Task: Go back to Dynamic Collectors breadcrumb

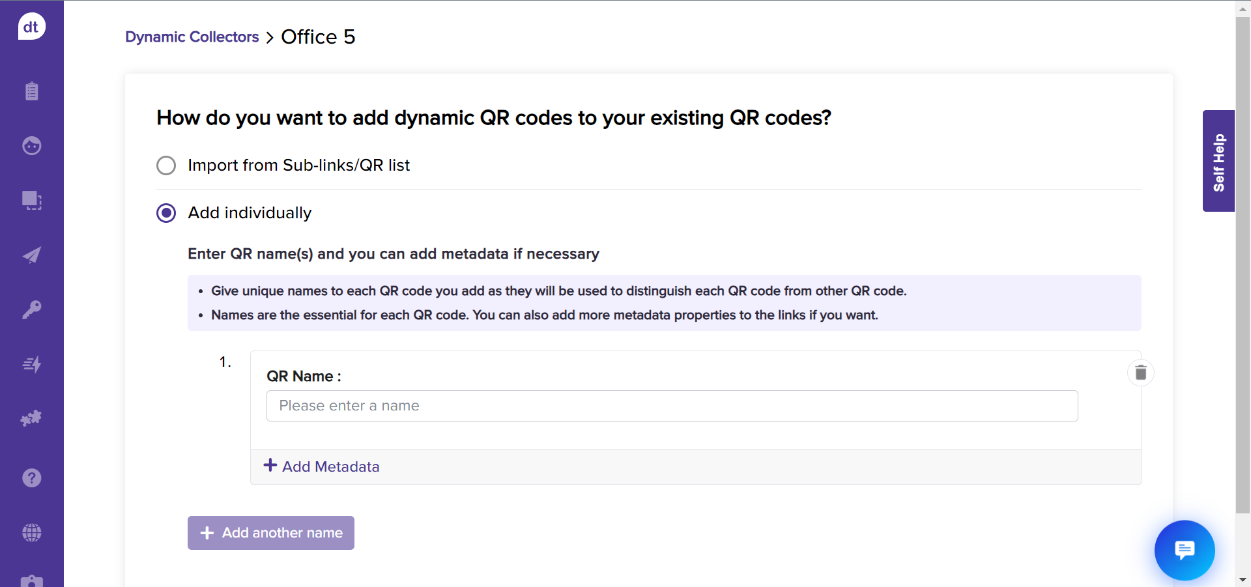Action: point(192,37)
